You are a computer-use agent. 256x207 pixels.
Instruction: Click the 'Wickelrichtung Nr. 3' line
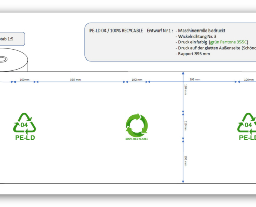[196, 36]
